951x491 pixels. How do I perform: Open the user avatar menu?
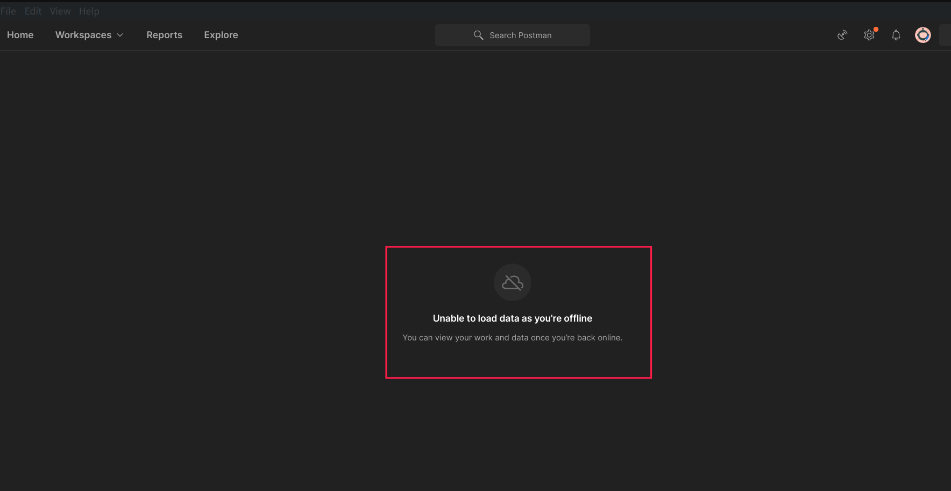[x=923, y=35]
